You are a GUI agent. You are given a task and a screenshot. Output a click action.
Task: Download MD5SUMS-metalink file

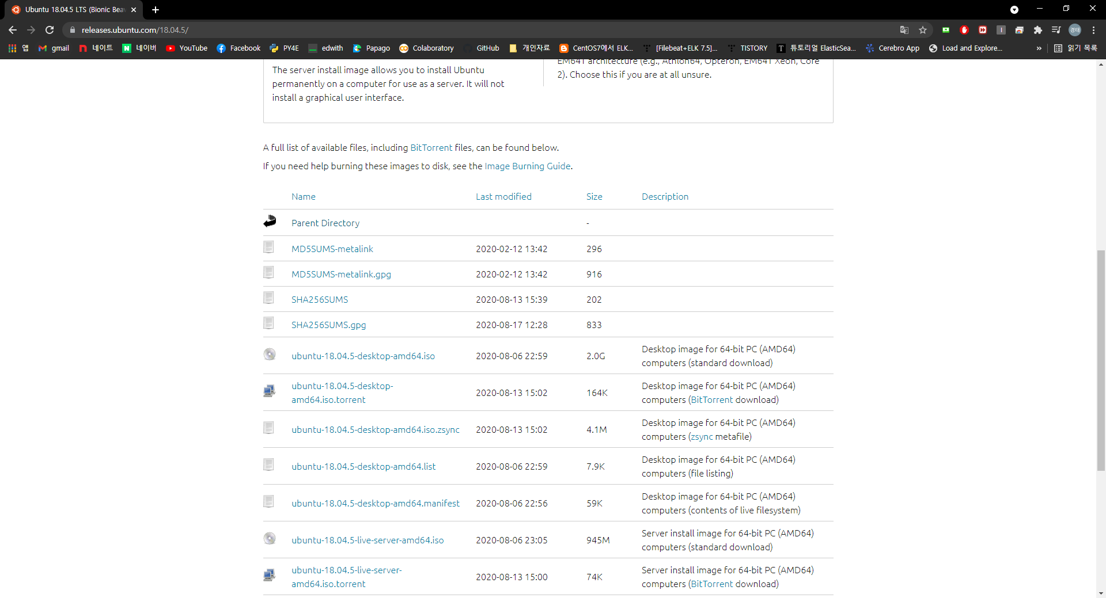332,249
